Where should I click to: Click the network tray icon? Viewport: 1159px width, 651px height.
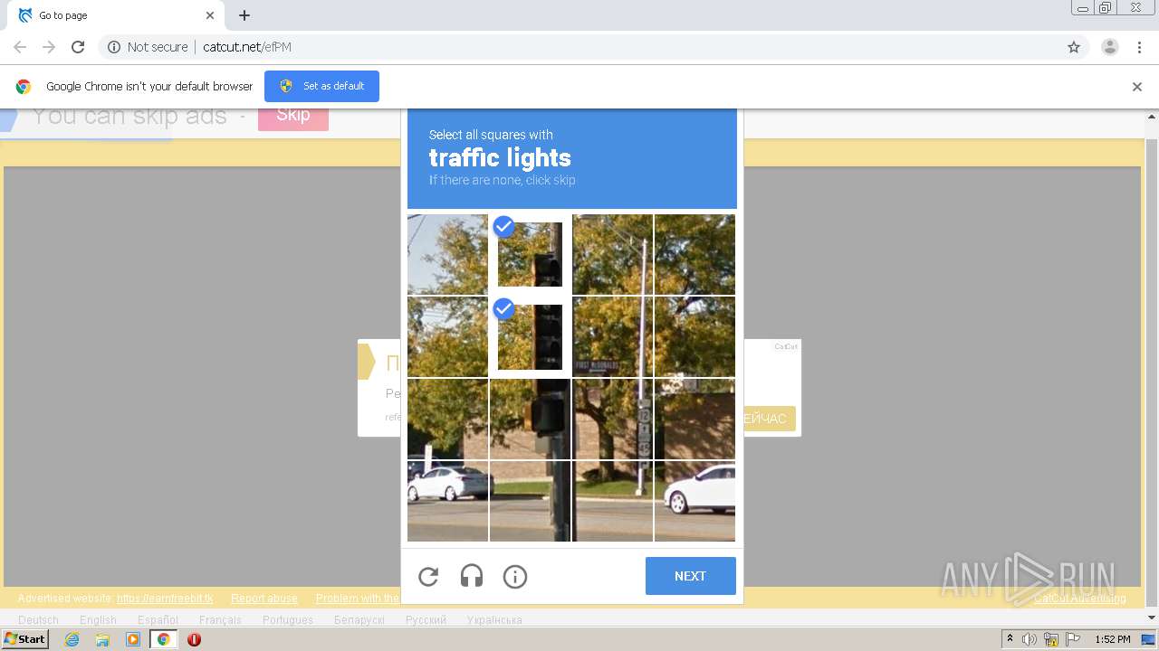(1051, 639)
